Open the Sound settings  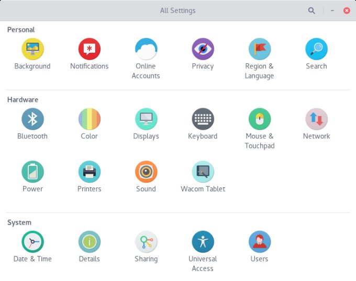click(x=146, y=172)
